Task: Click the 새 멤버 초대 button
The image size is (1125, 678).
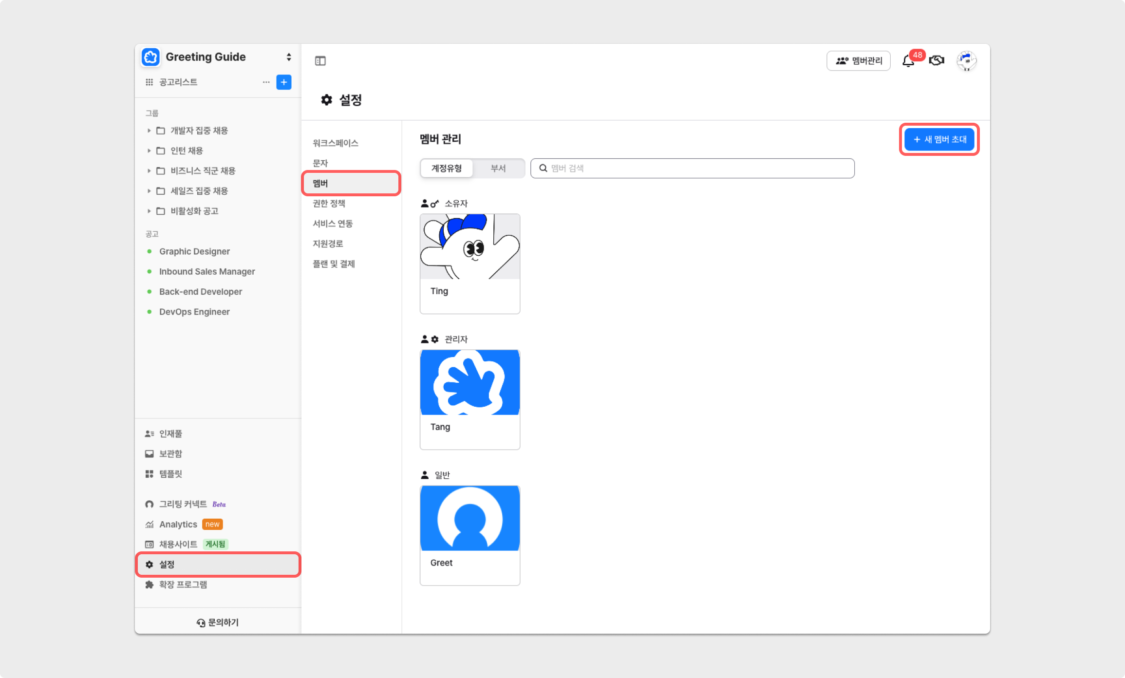Action: pos(939,139)
